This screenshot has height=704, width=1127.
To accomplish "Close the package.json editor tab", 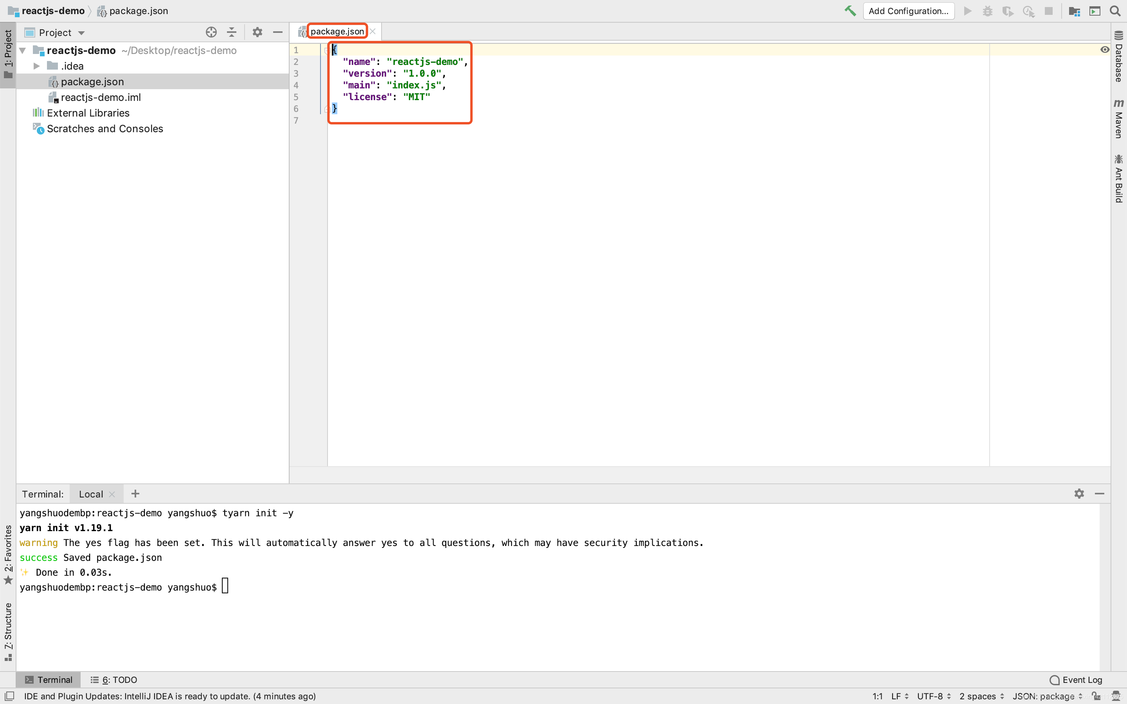I will pos(373,32).
